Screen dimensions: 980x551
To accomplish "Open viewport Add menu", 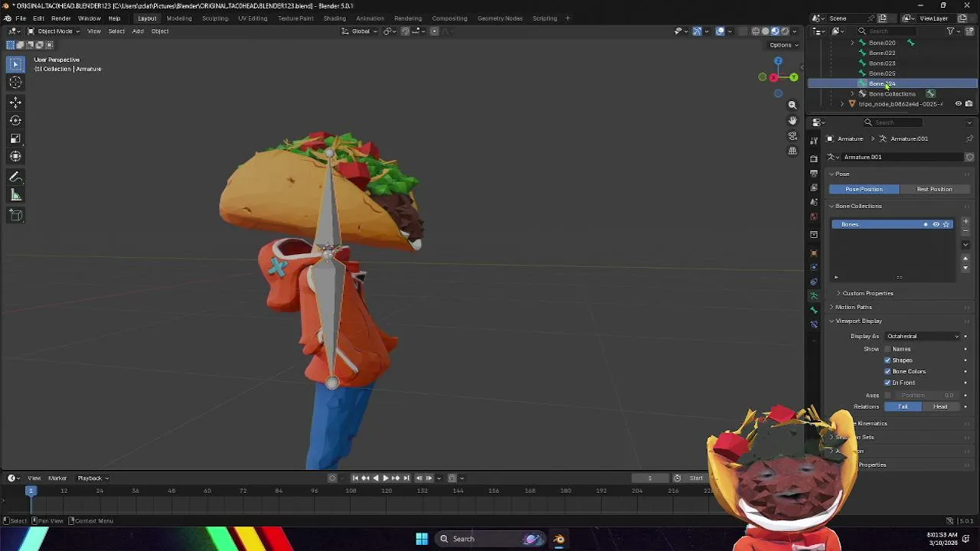I will point(138,31).
